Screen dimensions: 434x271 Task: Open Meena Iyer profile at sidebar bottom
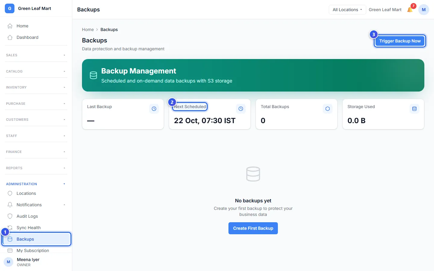coord(36,262)
